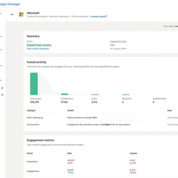Click the back arrow beside Microsoft
This screenshot has height=178, width=178.
12,15
